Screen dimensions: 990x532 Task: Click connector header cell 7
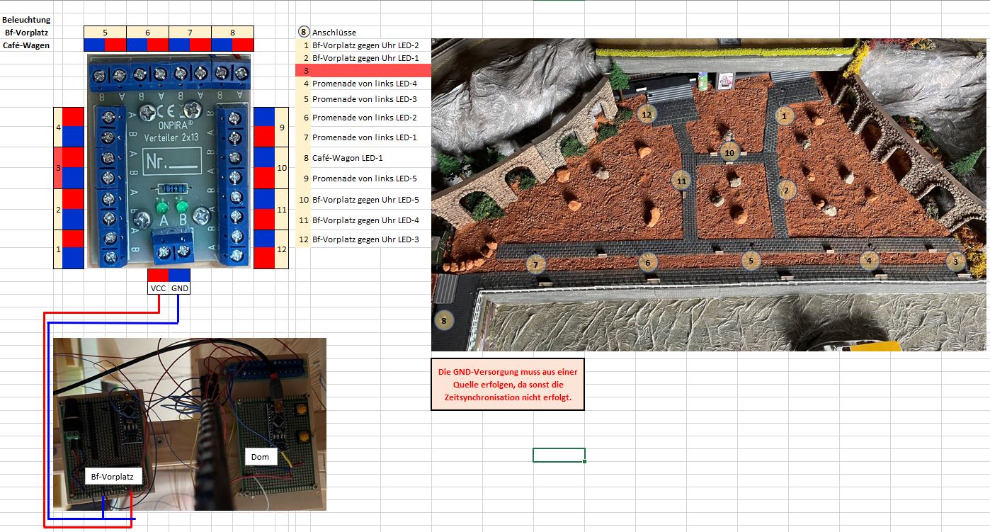190,33
